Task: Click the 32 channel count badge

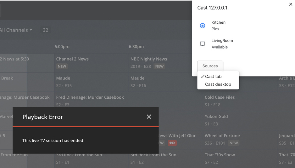Action: pyautogui.click(x=46, y=30)
